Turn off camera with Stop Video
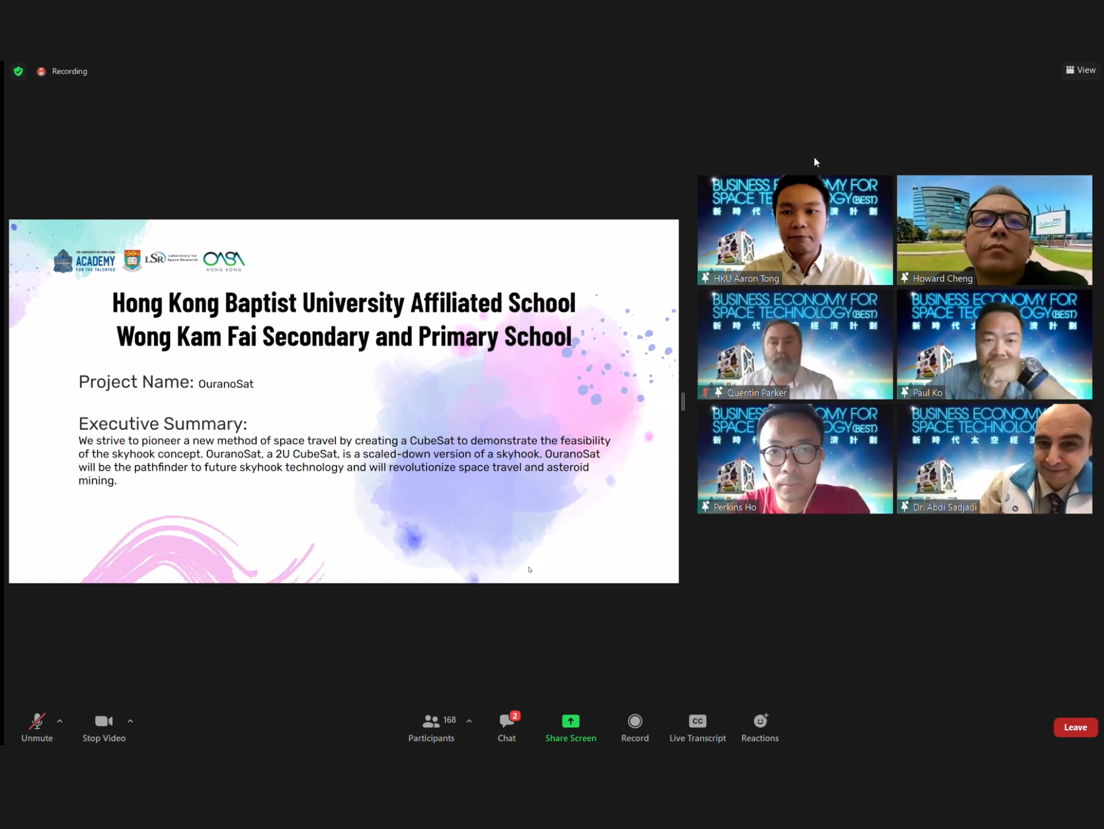Image resolution: width=1104 pixels, height=829 pixels. 104,727
